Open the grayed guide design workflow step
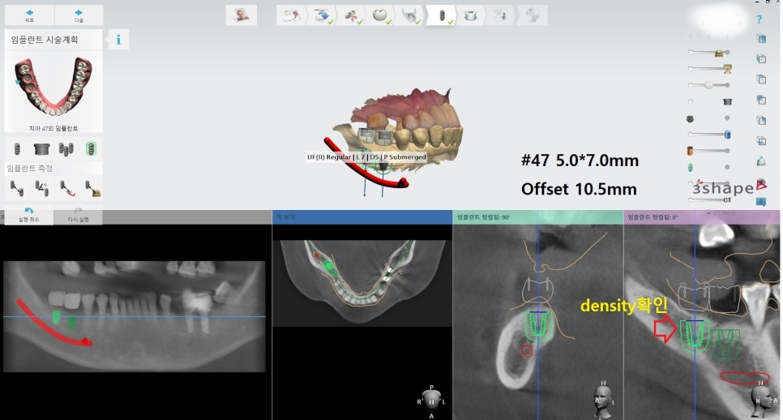 point(500,15)
